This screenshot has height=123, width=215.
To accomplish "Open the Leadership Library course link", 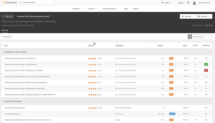I will (12, 114).
